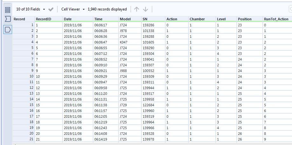Click the Time column header
The image size is (292, 145).
[x=106, y=19]
